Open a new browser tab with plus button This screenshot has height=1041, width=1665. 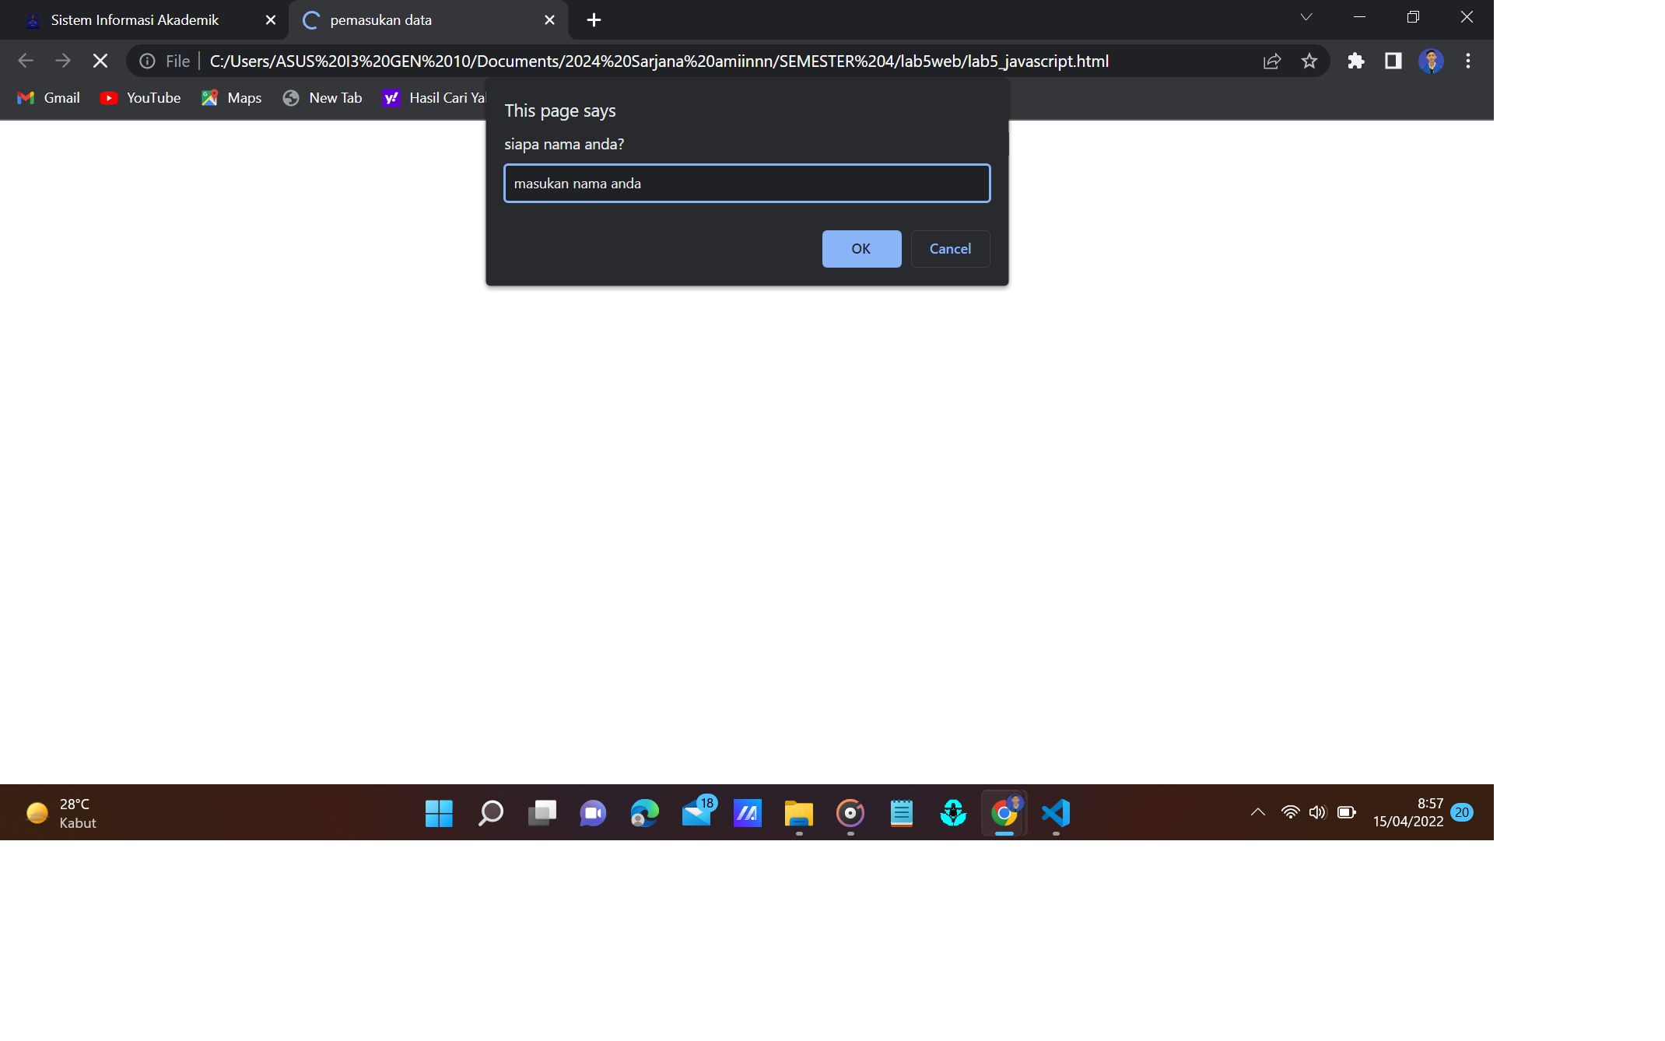click(x=594, y=19)
